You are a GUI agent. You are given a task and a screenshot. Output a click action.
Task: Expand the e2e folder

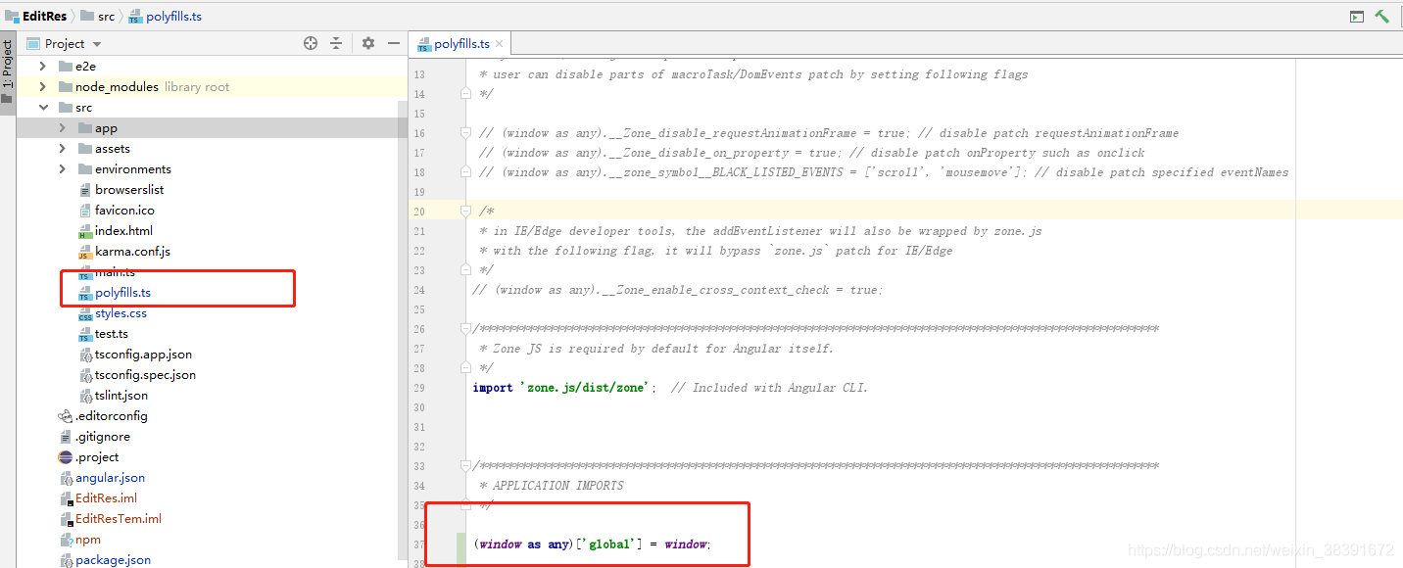tap(41, 65)
